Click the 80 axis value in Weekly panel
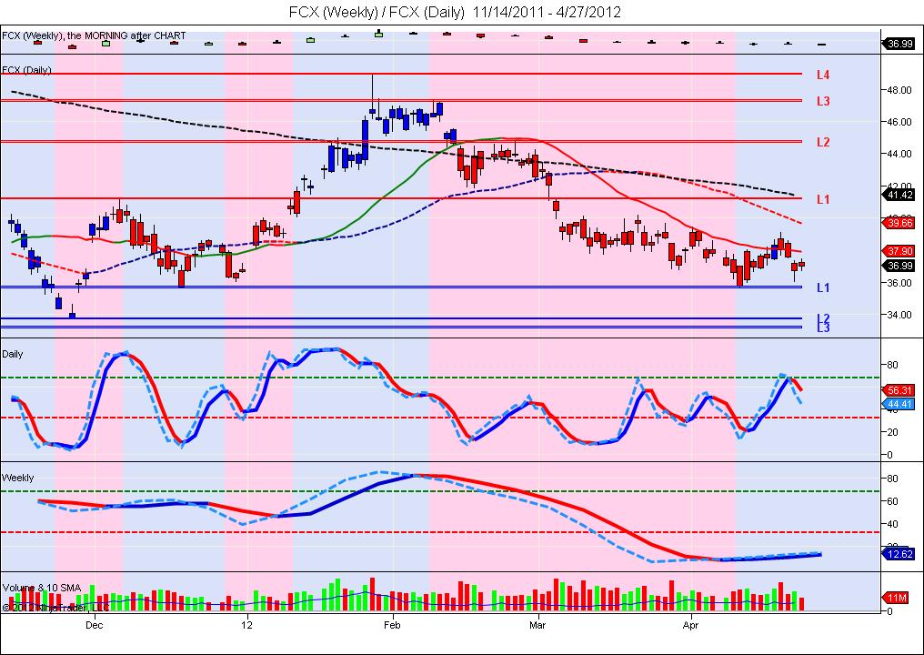924x655 pixels. (892, 479)
